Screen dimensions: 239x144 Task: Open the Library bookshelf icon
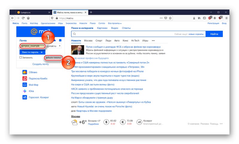[199, 18]
